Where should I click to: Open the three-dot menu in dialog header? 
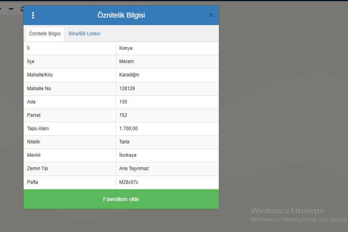(33, 15)
